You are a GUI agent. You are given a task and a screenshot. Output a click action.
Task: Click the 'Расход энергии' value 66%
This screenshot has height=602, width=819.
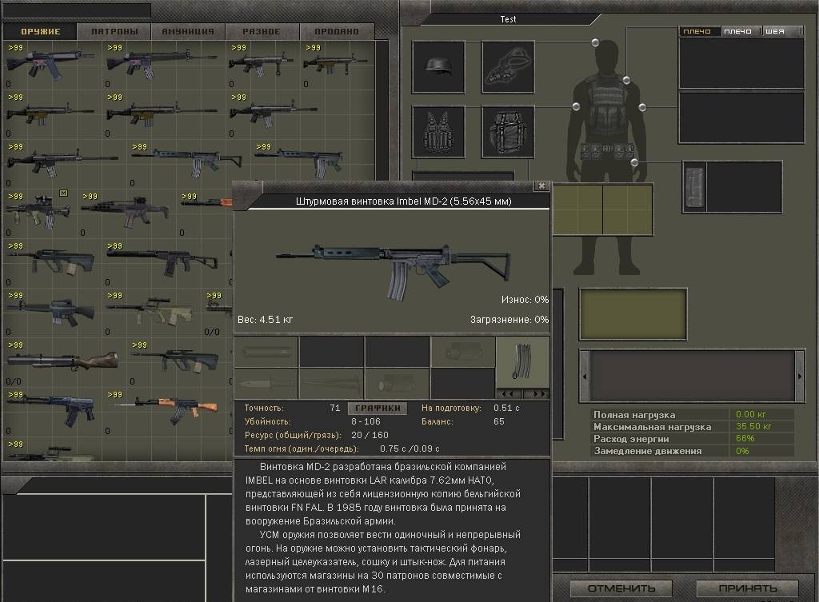pos(745,439)
